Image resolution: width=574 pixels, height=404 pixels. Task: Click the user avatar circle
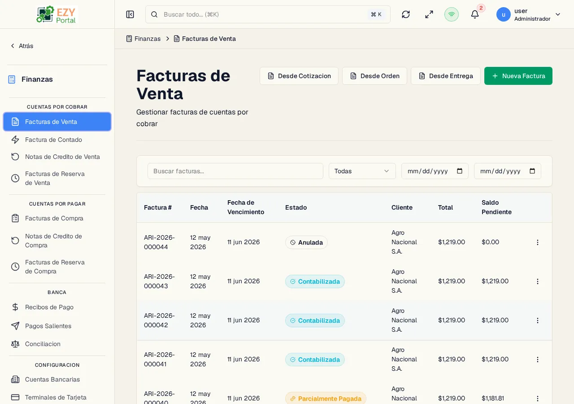click(x=504, y=14)
